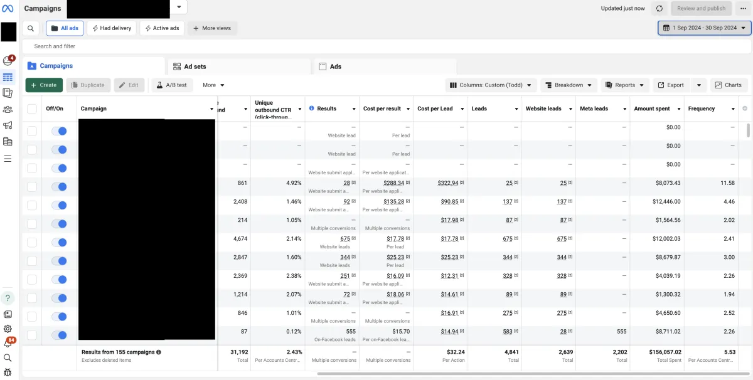Tick checkbox for row with $8,679.87 spent
This screenshot has height=380, width=753.
tap(32, 261)
